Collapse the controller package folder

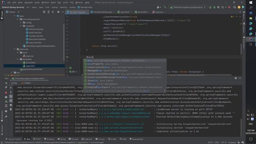21,26
